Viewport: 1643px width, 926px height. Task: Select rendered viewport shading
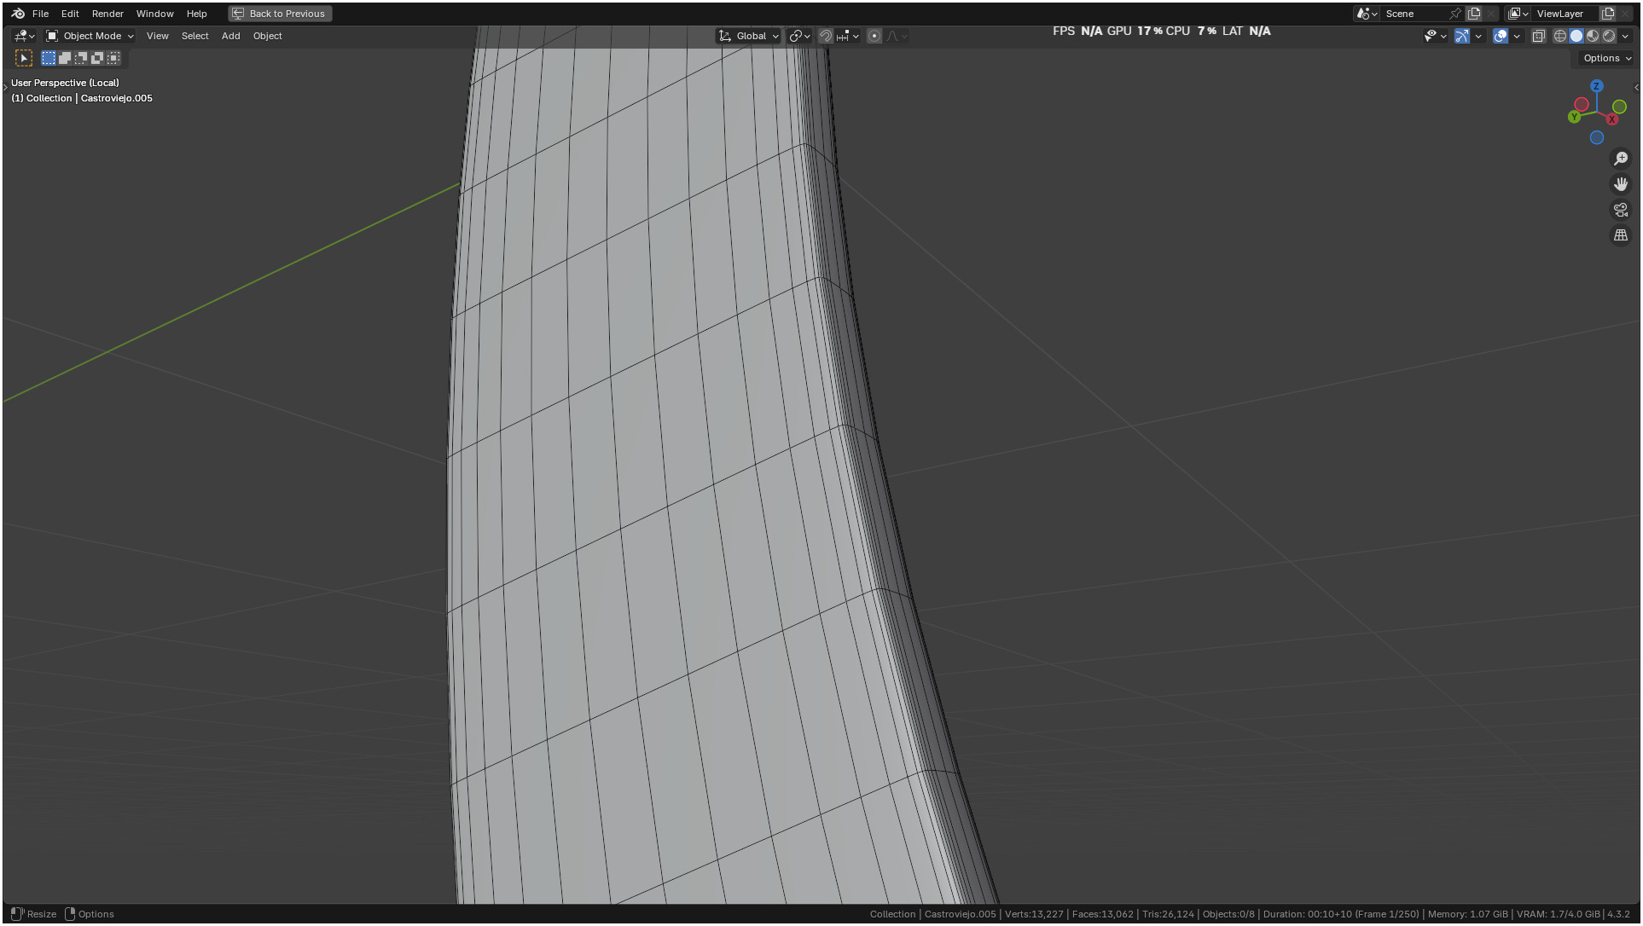(1609, 36)
